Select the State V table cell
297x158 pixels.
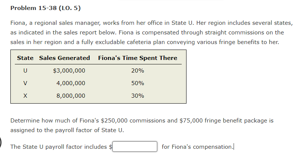coord(25,83)
